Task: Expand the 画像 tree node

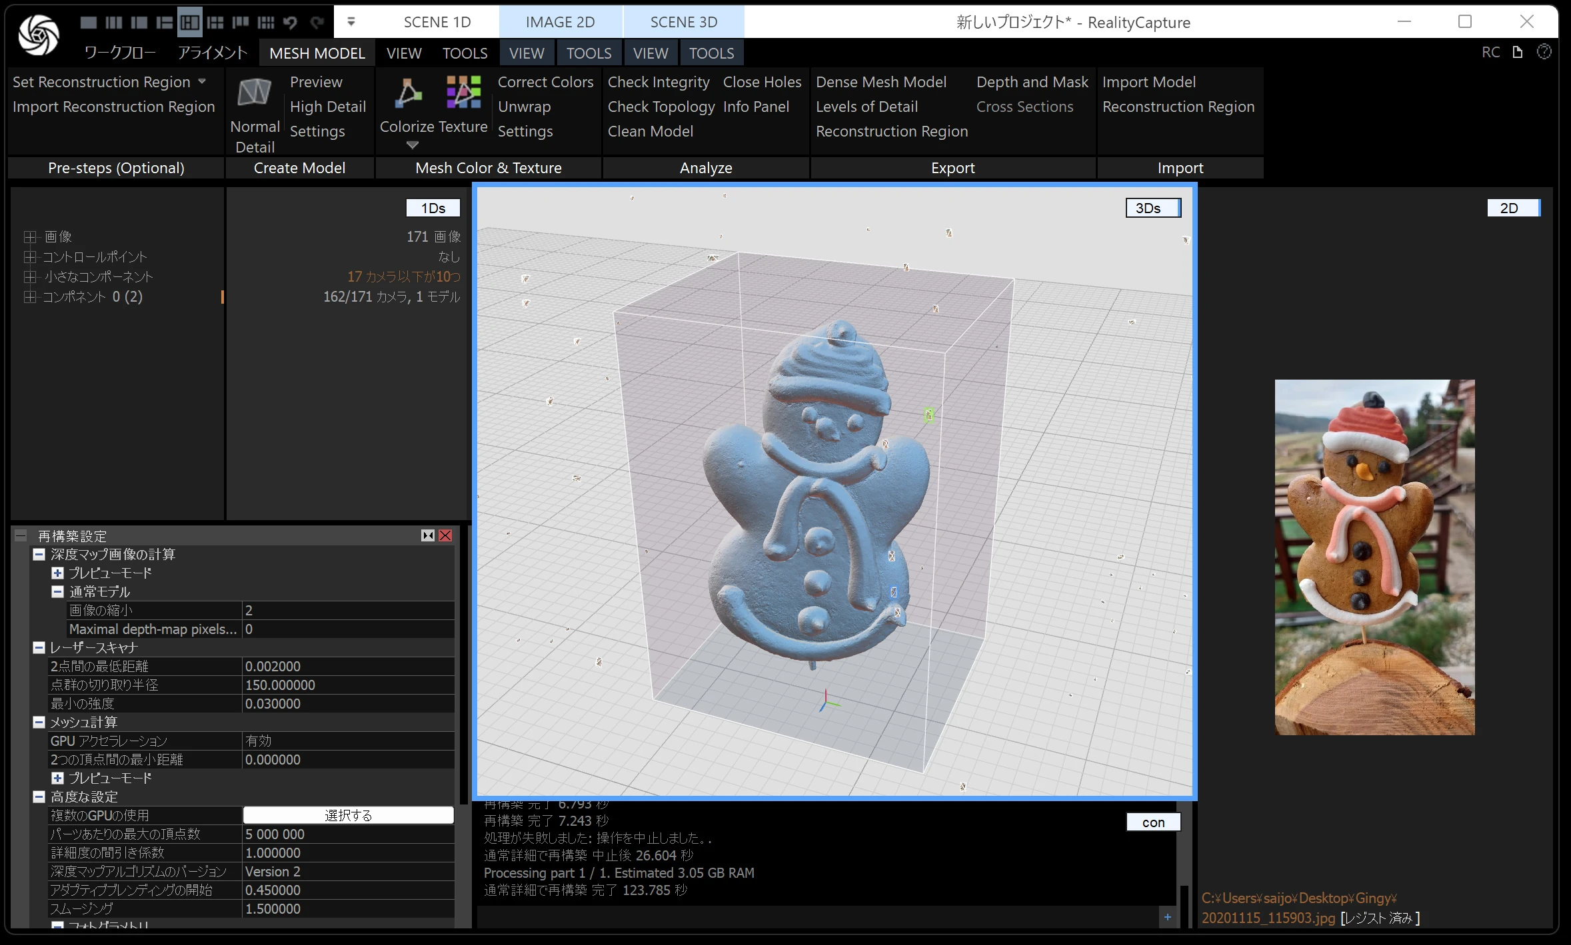Action: 29,236
